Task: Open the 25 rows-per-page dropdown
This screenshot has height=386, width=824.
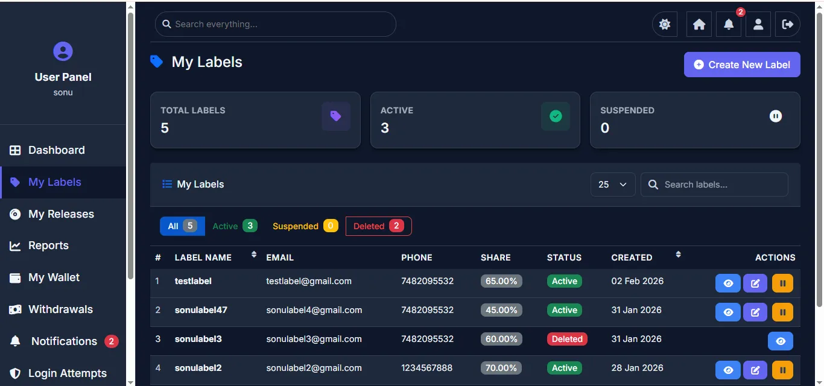Action: (613, 185)
